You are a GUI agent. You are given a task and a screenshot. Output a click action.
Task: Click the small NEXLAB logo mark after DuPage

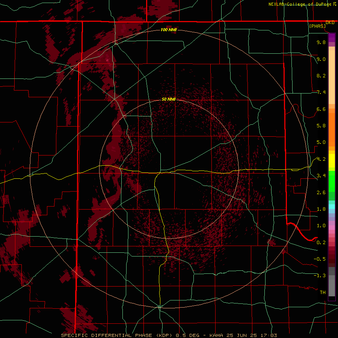(334, 4)
